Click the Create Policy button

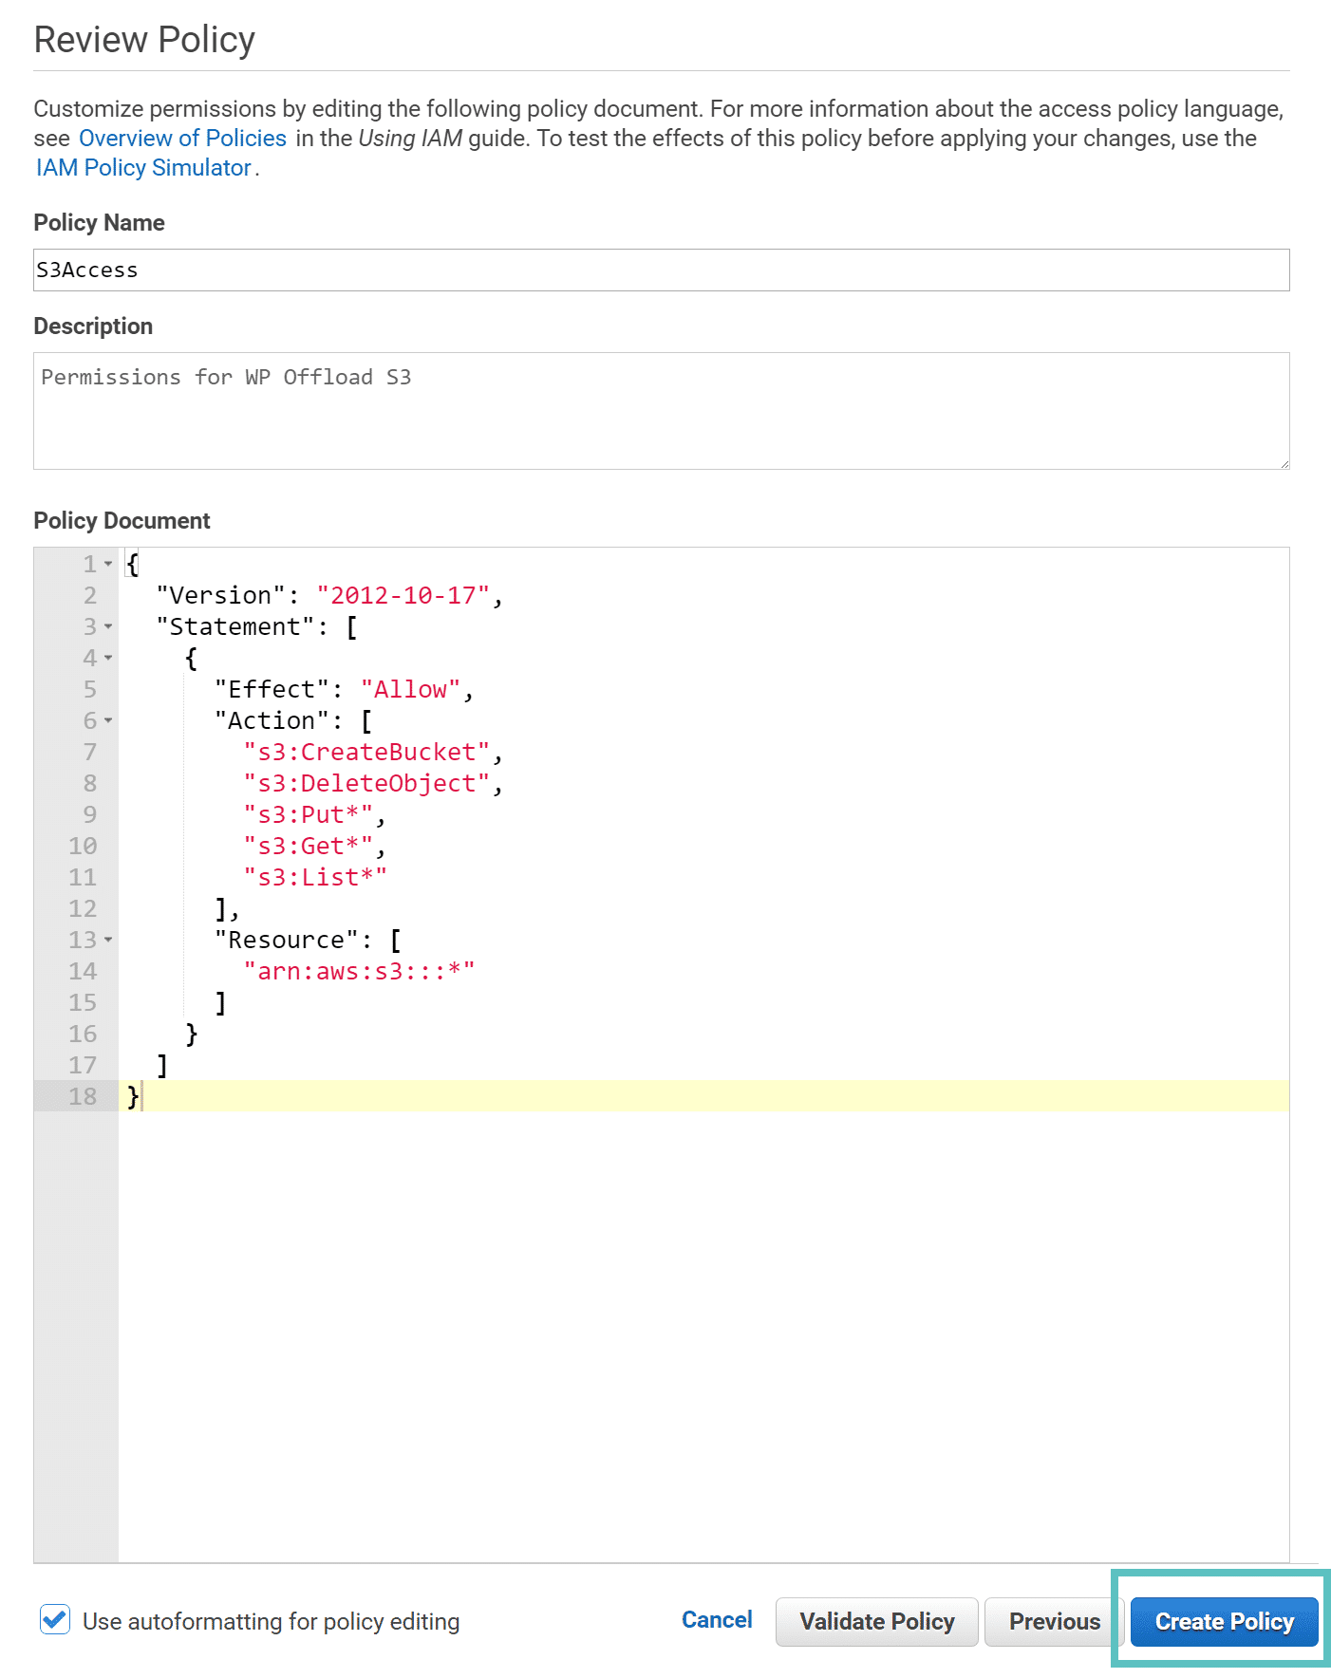click(1224, 1621)
